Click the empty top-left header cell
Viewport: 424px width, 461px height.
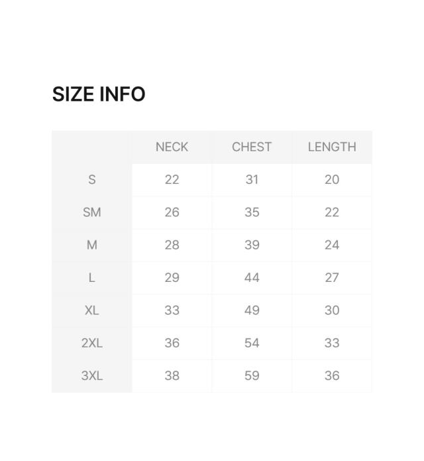92,147
